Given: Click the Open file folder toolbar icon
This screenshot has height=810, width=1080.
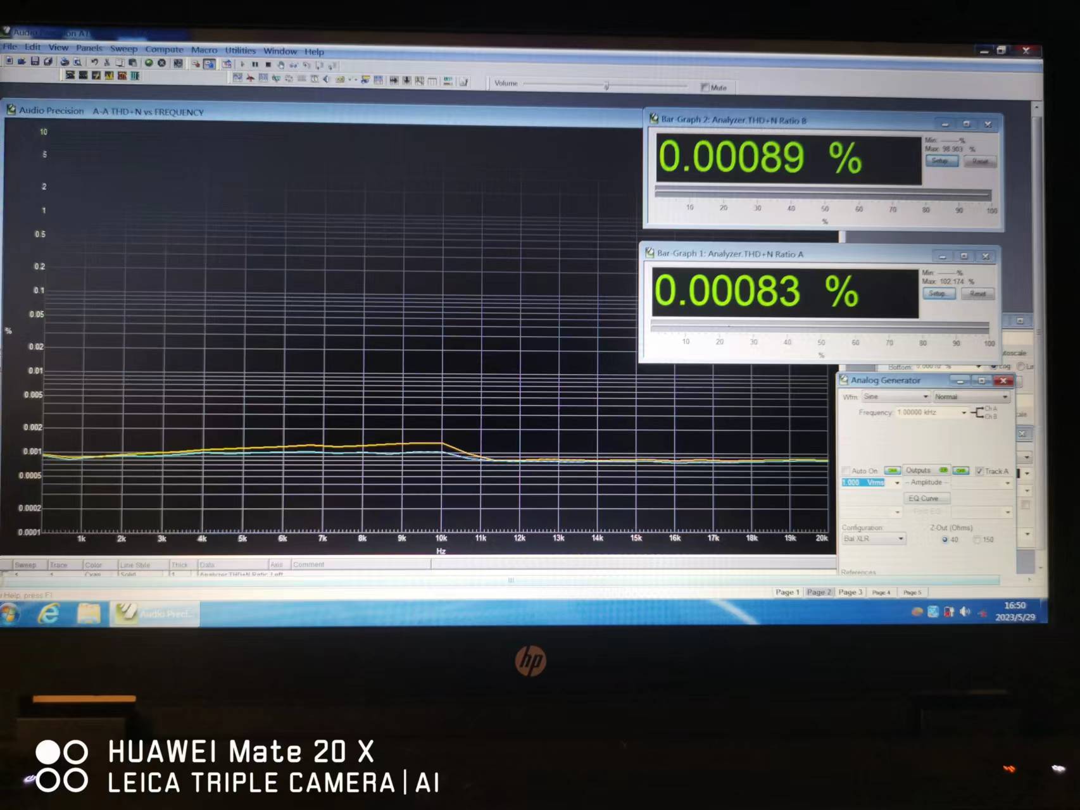Looking at the screenshot, I should [22, 61].
